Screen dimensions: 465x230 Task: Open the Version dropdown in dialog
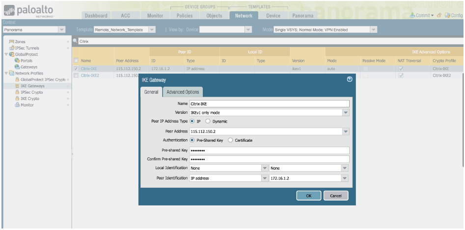tap(346, 113)
